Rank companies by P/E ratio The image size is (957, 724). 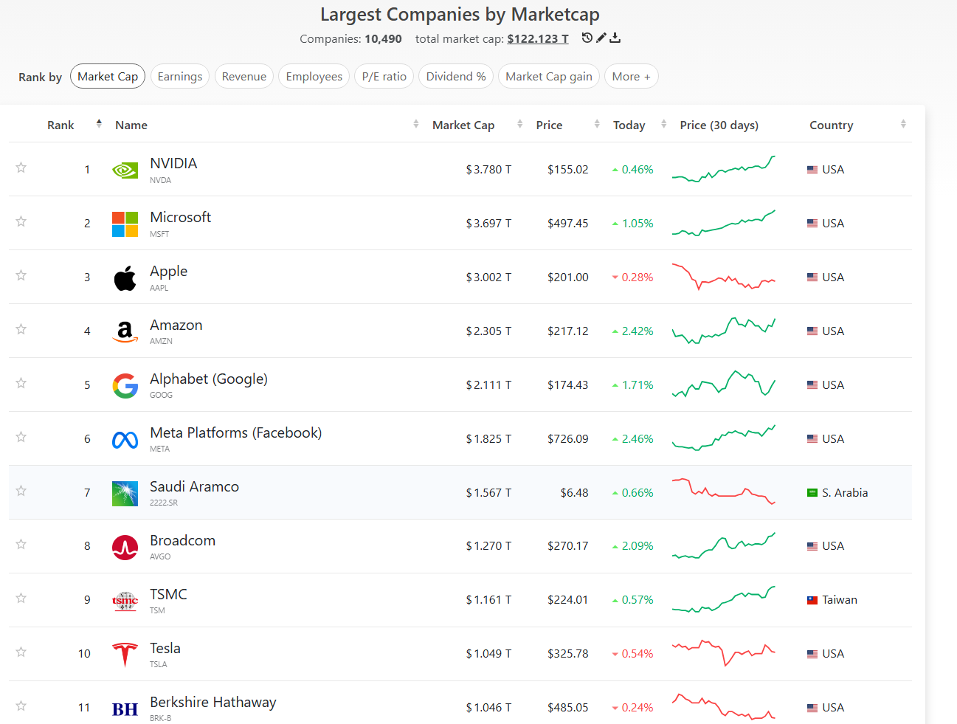click(x=384, y=76)
